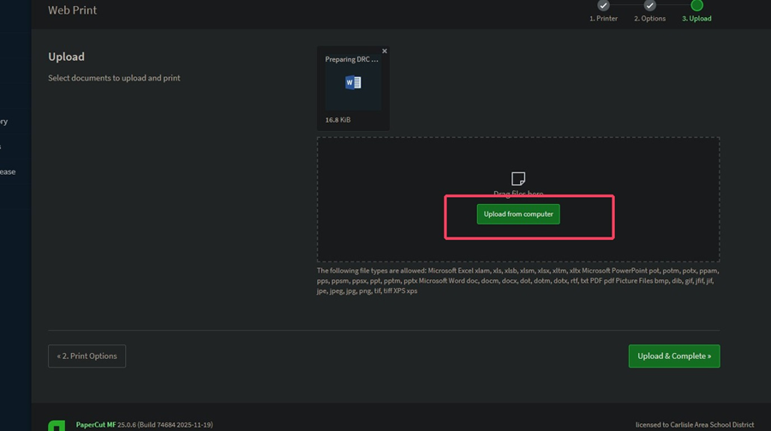Select the 3. Upload step label

pyautogui.click(x=696, y=18)
